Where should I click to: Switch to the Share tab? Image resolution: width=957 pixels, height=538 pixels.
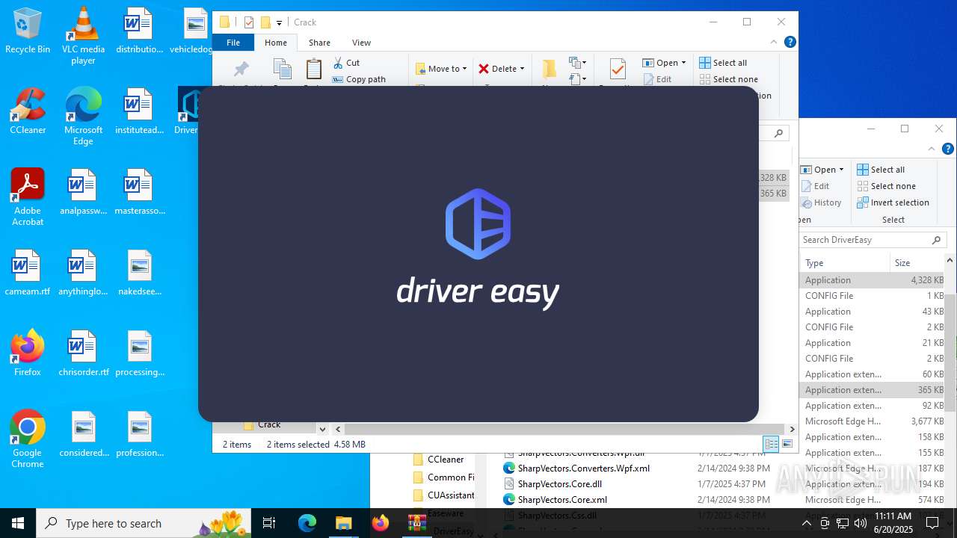(x=319, y=43)
